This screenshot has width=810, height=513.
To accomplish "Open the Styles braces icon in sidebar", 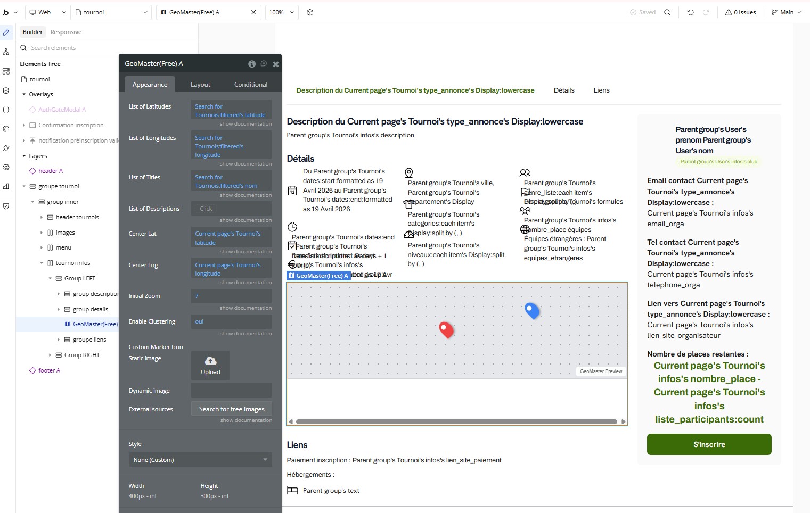I will click(x=6, y=110).
